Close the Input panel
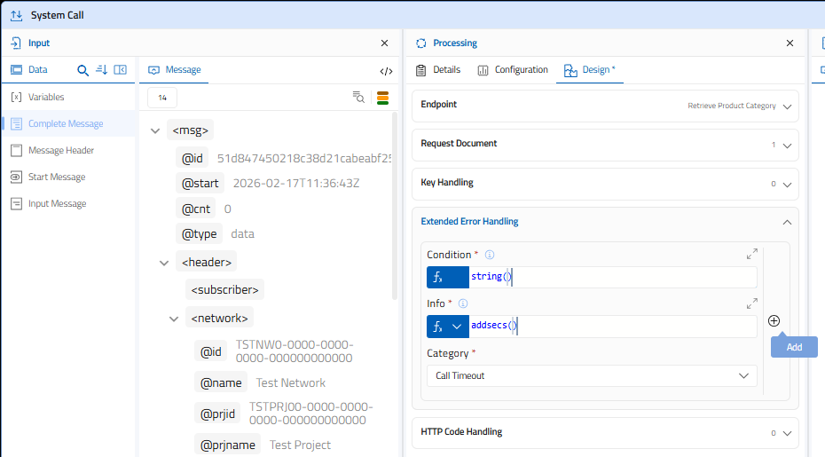Screen dimensions: 825x457 384,43
